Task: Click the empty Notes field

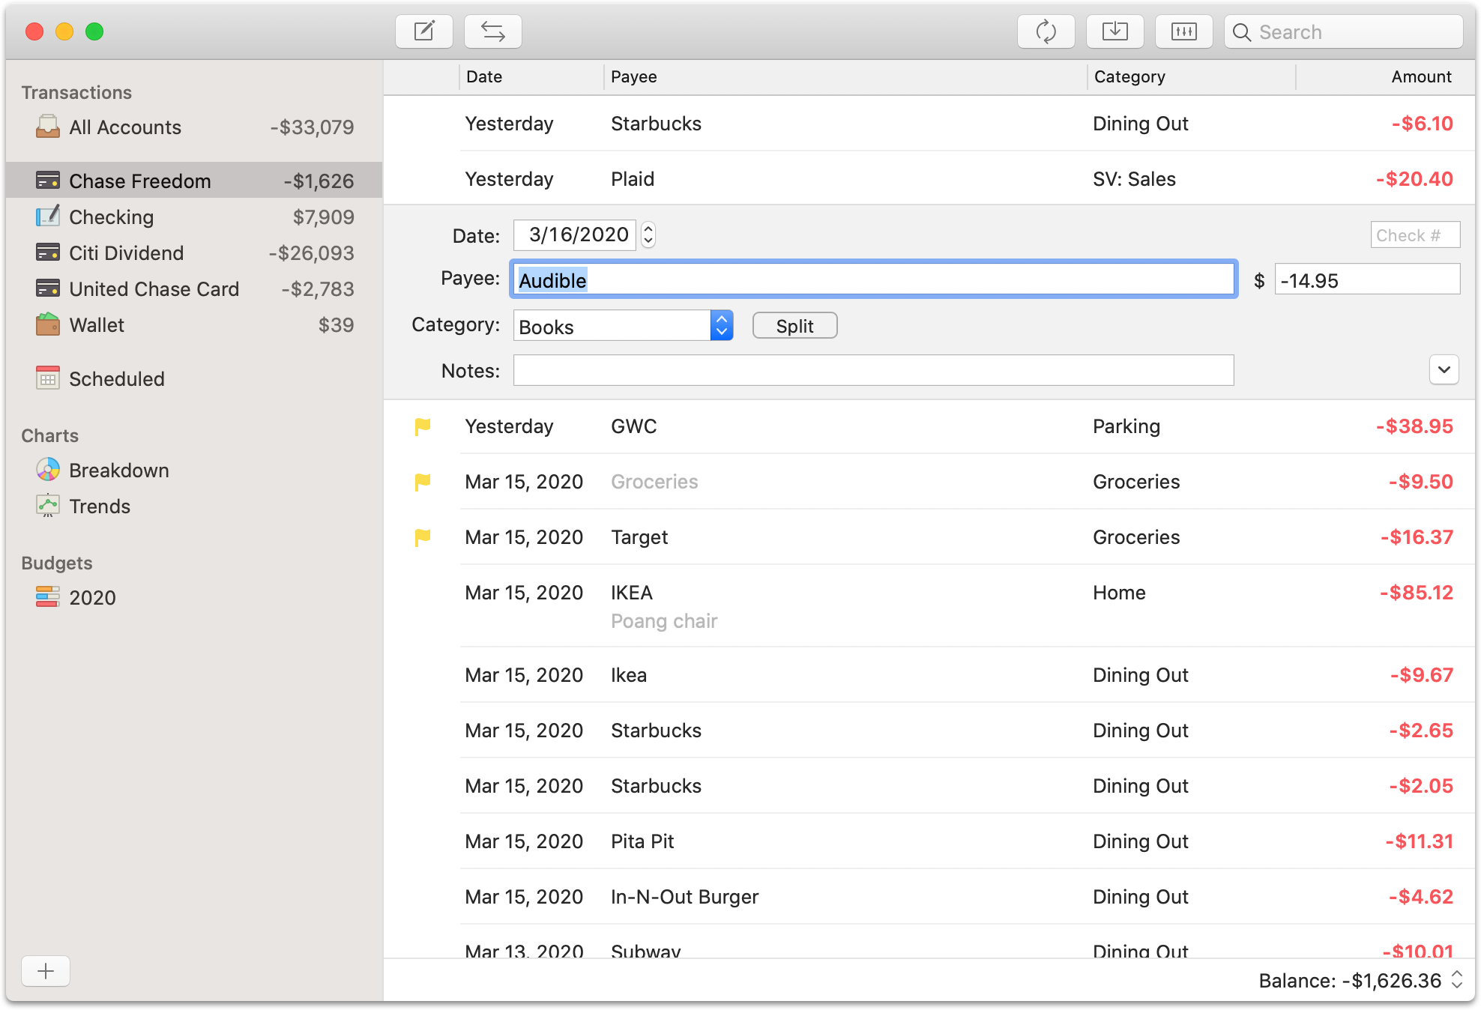Action: click(873, 370)
